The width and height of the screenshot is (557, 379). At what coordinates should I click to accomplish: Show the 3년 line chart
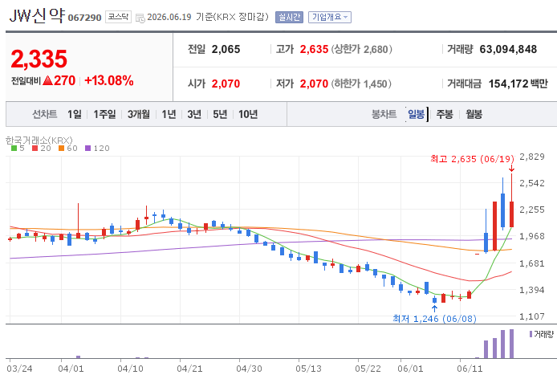click(194, 114)
